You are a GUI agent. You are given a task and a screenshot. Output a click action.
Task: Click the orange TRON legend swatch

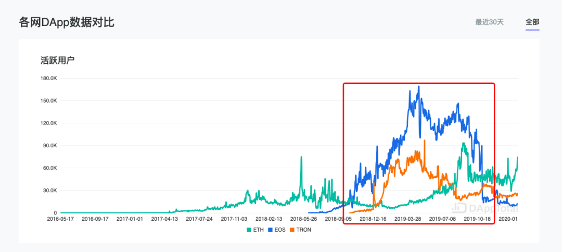(x=292, y=230)
